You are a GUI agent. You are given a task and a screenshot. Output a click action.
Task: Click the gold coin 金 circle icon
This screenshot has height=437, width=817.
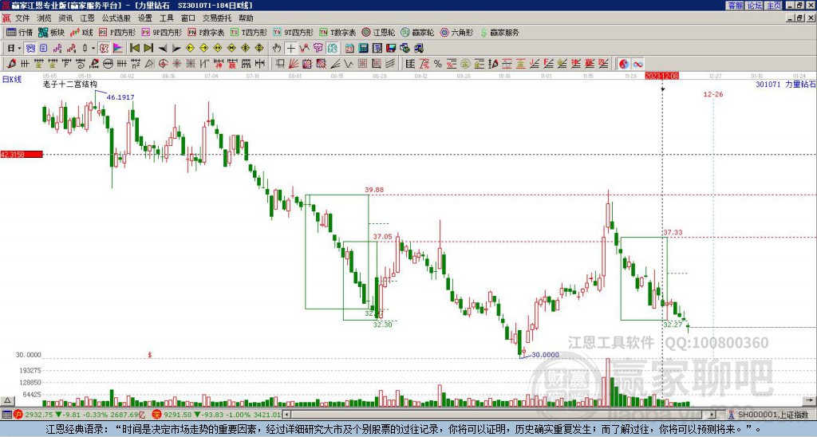coord(465,64)
